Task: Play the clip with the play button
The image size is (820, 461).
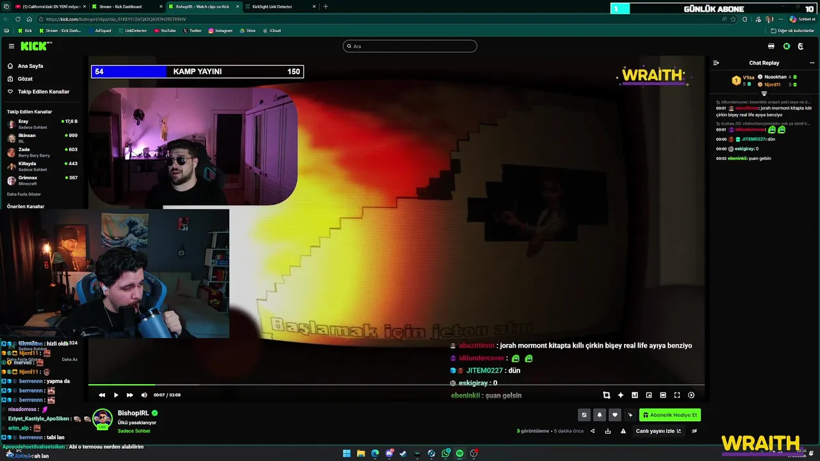Action: tap(116, 395)
